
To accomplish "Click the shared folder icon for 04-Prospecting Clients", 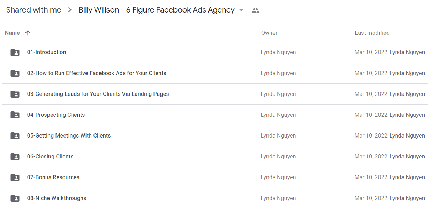I will point(15,115).
